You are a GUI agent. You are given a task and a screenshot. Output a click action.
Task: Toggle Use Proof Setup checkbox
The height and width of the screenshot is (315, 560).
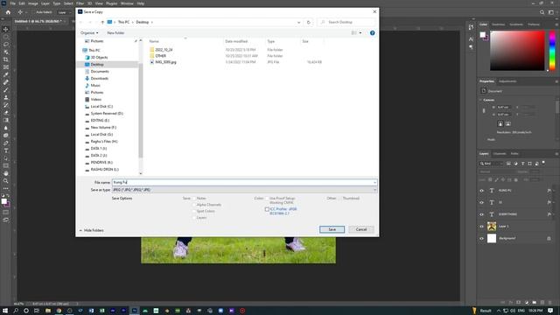[x=267, y=199]
